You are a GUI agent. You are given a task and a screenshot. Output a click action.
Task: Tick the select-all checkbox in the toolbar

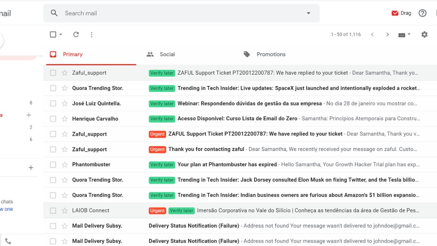tap(53, 34)
